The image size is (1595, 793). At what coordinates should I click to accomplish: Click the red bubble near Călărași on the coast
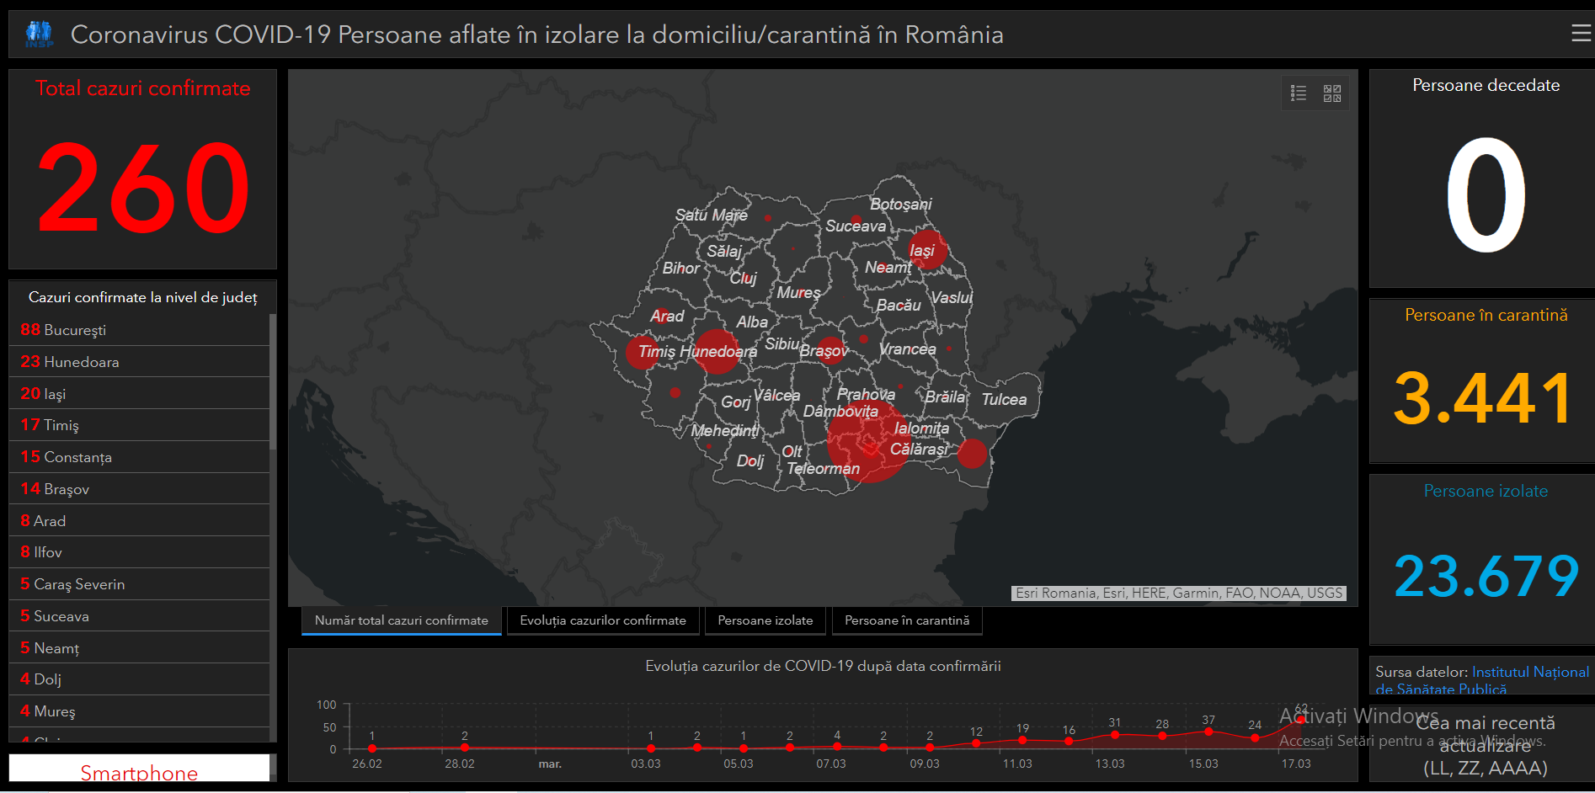972,453
